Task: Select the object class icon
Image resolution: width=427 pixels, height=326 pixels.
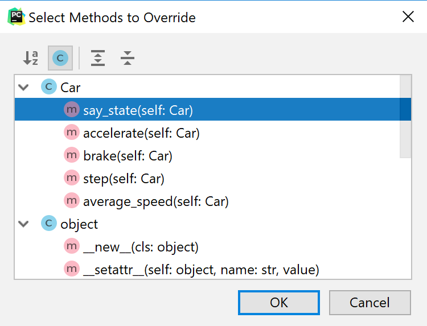Action: [49, 224]
